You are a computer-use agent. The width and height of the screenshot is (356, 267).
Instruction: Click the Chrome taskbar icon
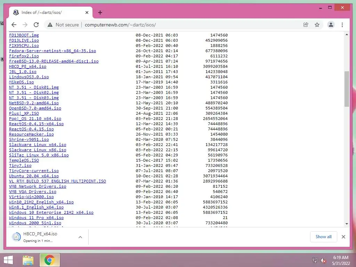coord(49,260)
